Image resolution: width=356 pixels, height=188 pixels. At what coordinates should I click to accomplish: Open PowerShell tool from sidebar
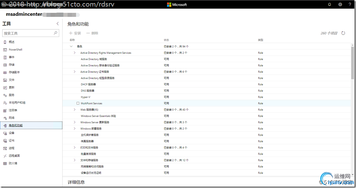tap(15, 49)
